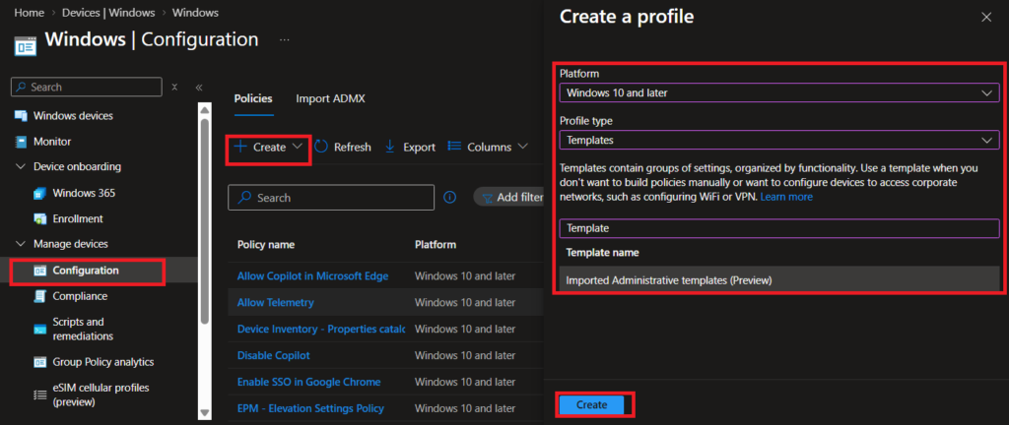Click the blue Create button in the panel
The height and width of the screenshot is (425, 1009).
(591, 404)
